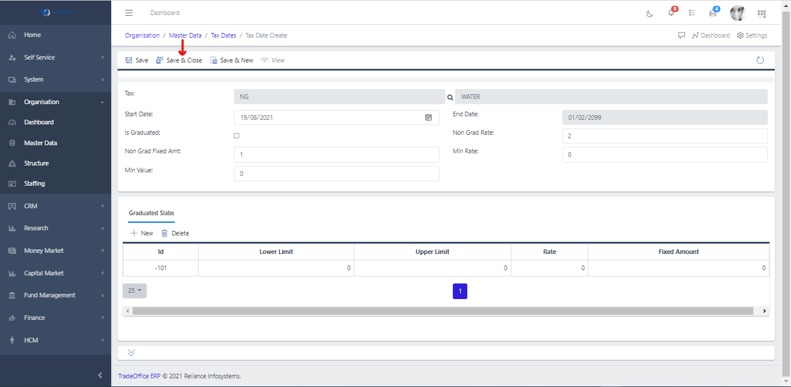Screen dimensions: 791x387
Task: Open Master Data in sidebar
Action: click(x=41, y=143)
